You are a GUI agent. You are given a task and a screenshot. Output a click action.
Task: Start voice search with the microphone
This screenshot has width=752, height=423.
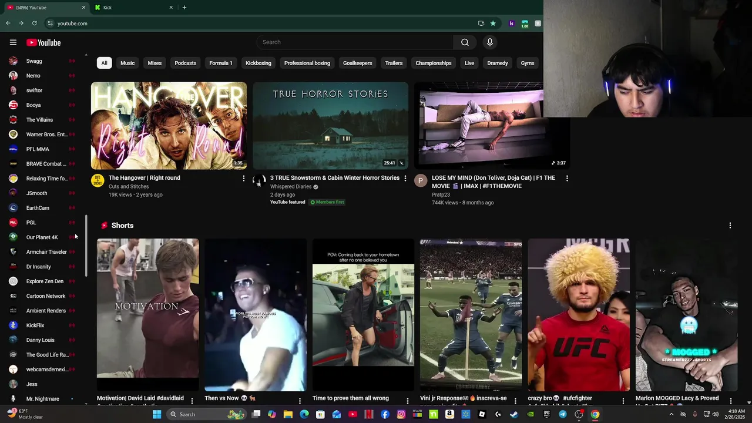489,42
